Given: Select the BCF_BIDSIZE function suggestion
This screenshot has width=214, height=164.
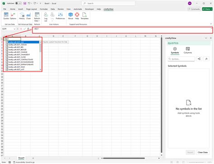Looking at the screenshot, I should 23,50.
